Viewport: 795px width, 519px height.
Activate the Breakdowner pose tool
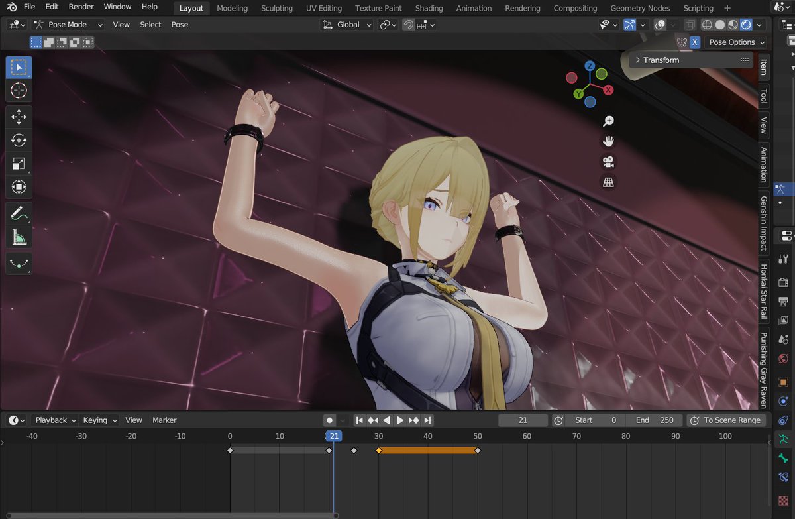tap(19, 263)
